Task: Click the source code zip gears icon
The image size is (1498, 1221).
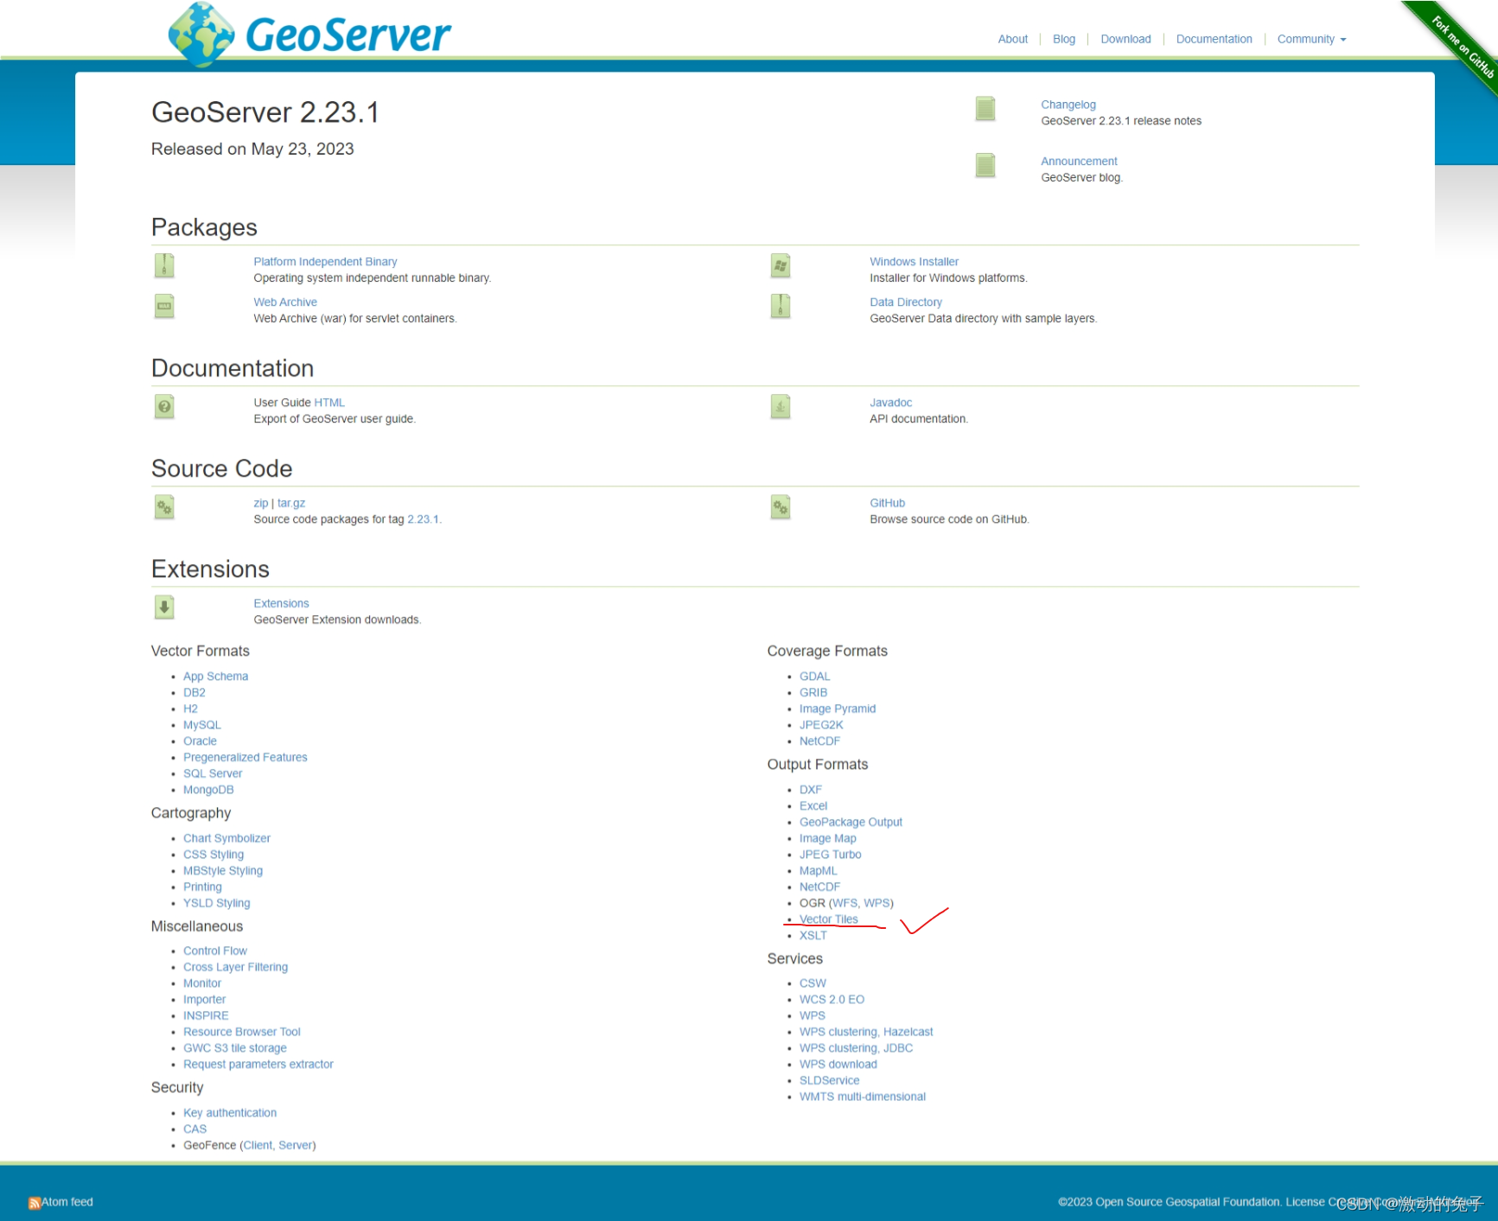Action: tap(164, 507)
